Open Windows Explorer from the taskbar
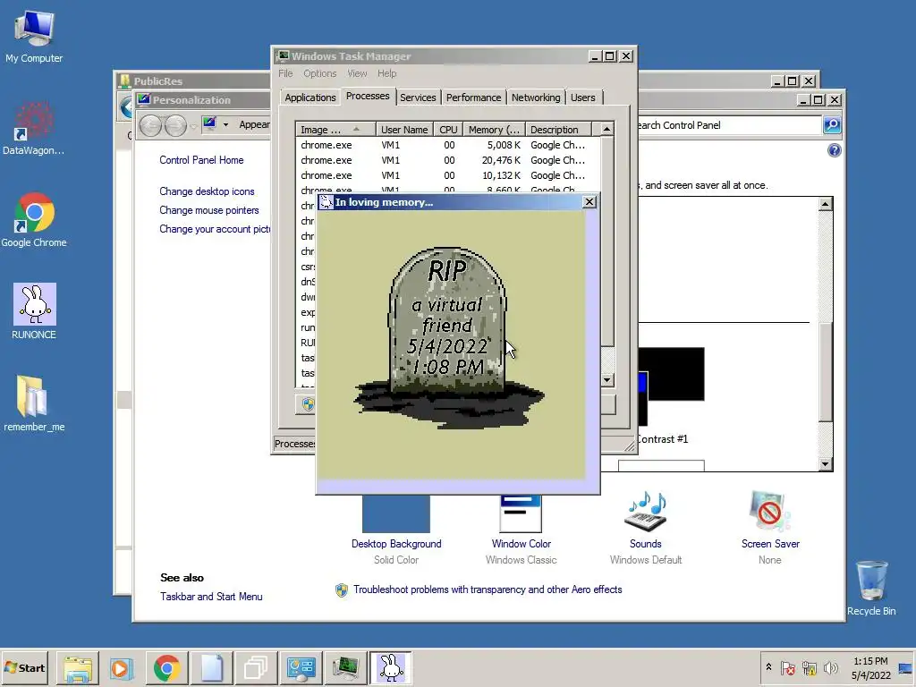Viewport: 916px width, 687px height. click(78, 667)
